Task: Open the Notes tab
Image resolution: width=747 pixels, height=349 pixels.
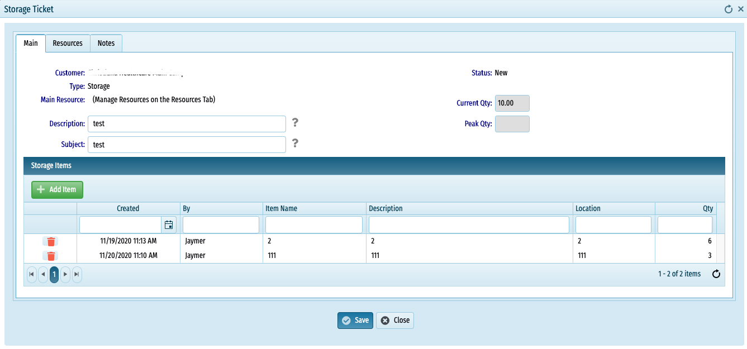Action: [x=106, y=43]
